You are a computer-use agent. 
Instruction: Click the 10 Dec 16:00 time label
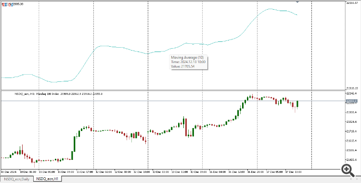28,172
